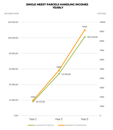The width and height of the screenshot is (113, 130).
Task: Select the 53 504,00 data label
Action: (66, 74)
